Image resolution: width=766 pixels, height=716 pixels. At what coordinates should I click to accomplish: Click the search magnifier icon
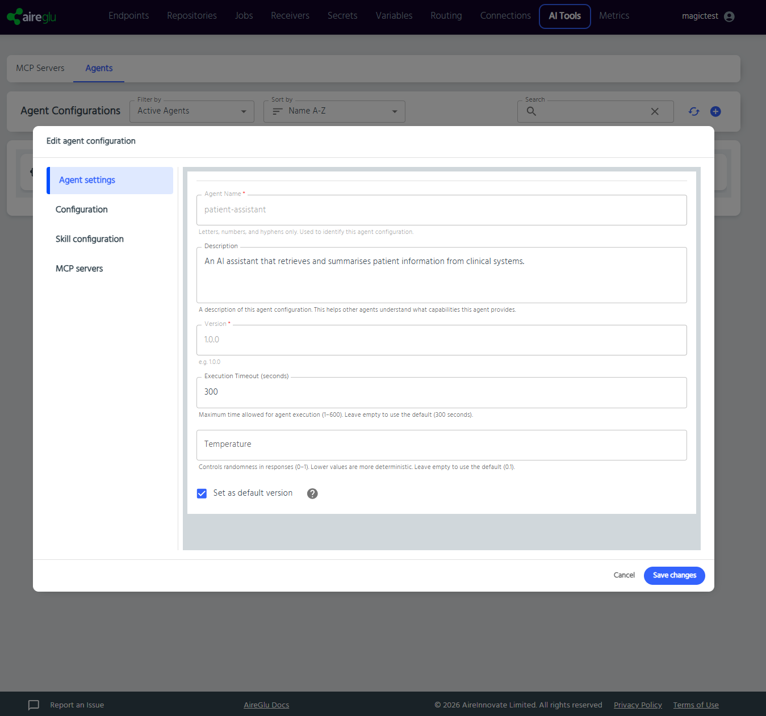click(x=531, y=111)
